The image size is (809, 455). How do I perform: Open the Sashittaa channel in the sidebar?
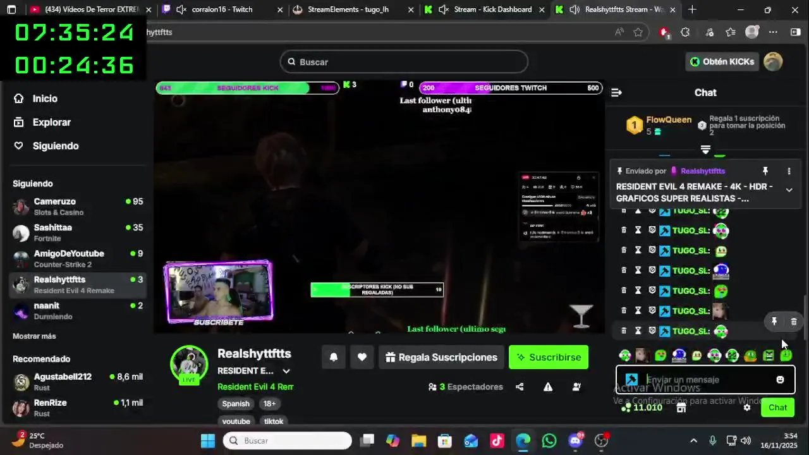(79, 233)
